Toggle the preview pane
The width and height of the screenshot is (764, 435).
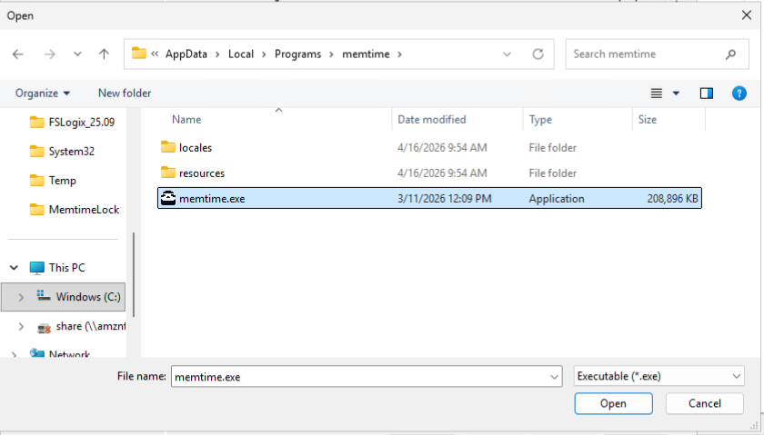[x=707, y=93]
